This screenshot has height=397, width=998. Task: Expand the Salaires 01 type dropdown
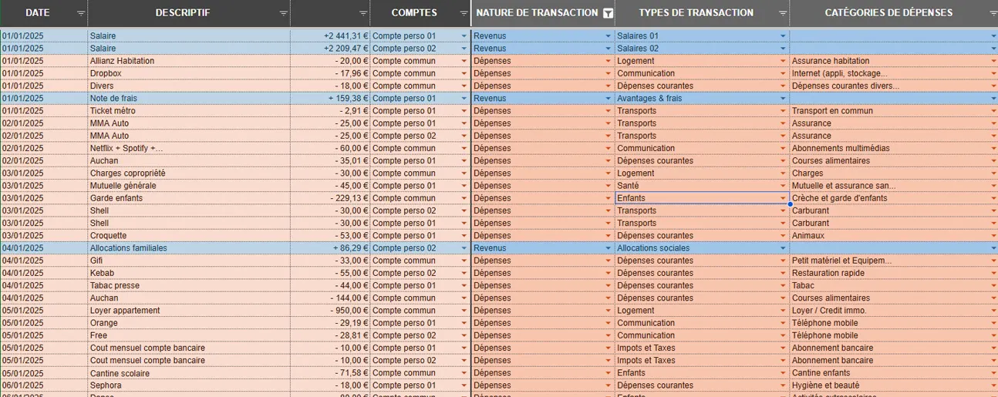click(783, 36)
